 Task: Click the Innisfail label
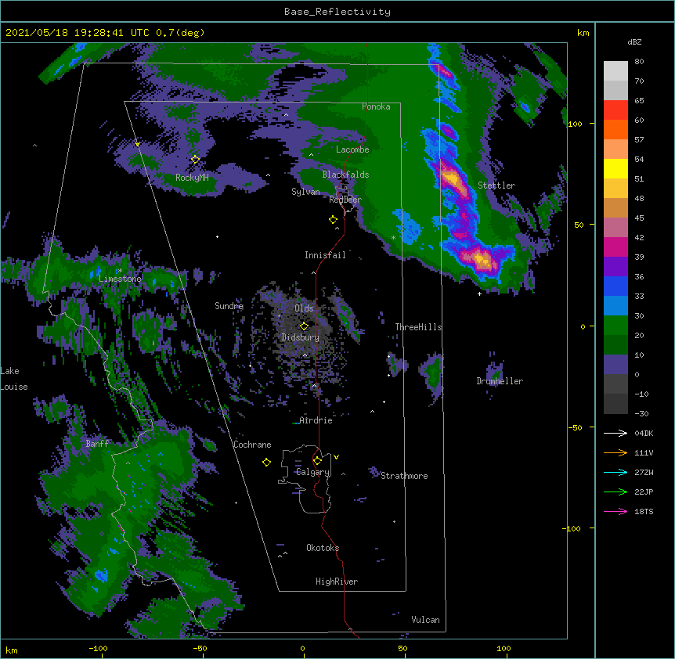point(325,255)
